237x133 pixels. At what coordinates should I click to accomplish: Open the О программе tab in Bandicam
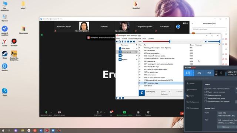193,108
